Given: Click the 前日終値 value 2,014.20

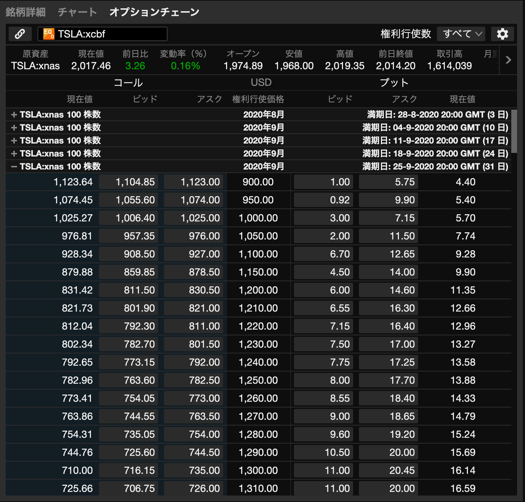Looking at the screenshot, I should (396, 66).
